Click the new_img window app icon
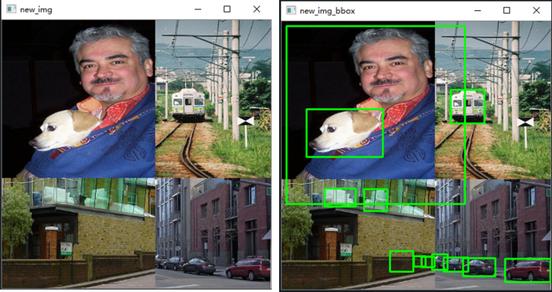The height and width of the screenshot is (292, 552). [x=11, y=10]
